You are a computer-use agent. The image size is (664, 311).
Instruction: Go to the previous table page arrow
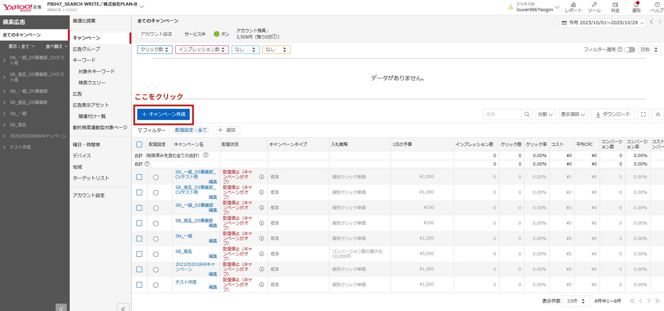641,301
